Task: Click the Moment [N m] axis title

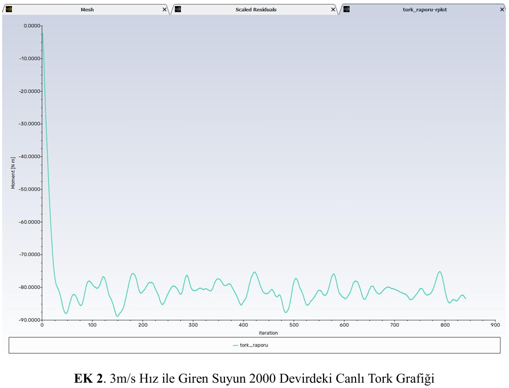Action: [x=13, y=172]
